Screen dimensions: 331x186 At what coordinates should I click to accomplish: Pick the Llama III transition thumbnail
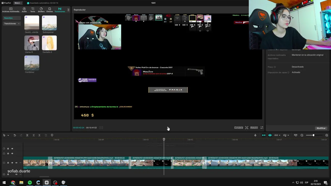(x=32, y=43)
